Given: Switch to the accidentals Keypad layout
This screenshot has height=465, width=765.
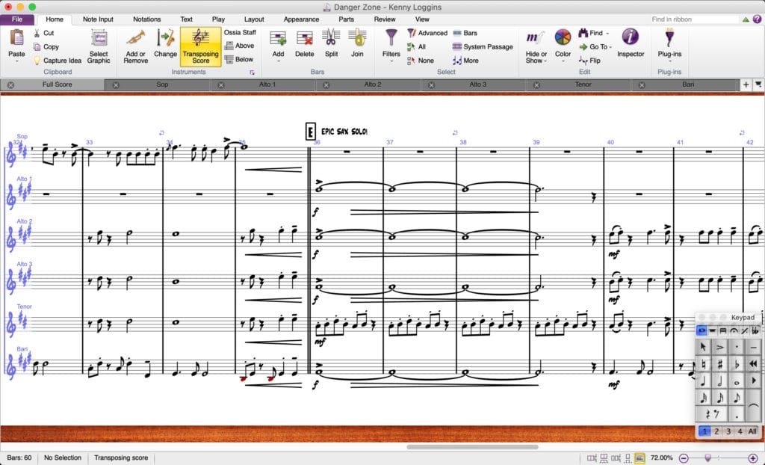Looking at the screenshot, I should pos(755,330).
